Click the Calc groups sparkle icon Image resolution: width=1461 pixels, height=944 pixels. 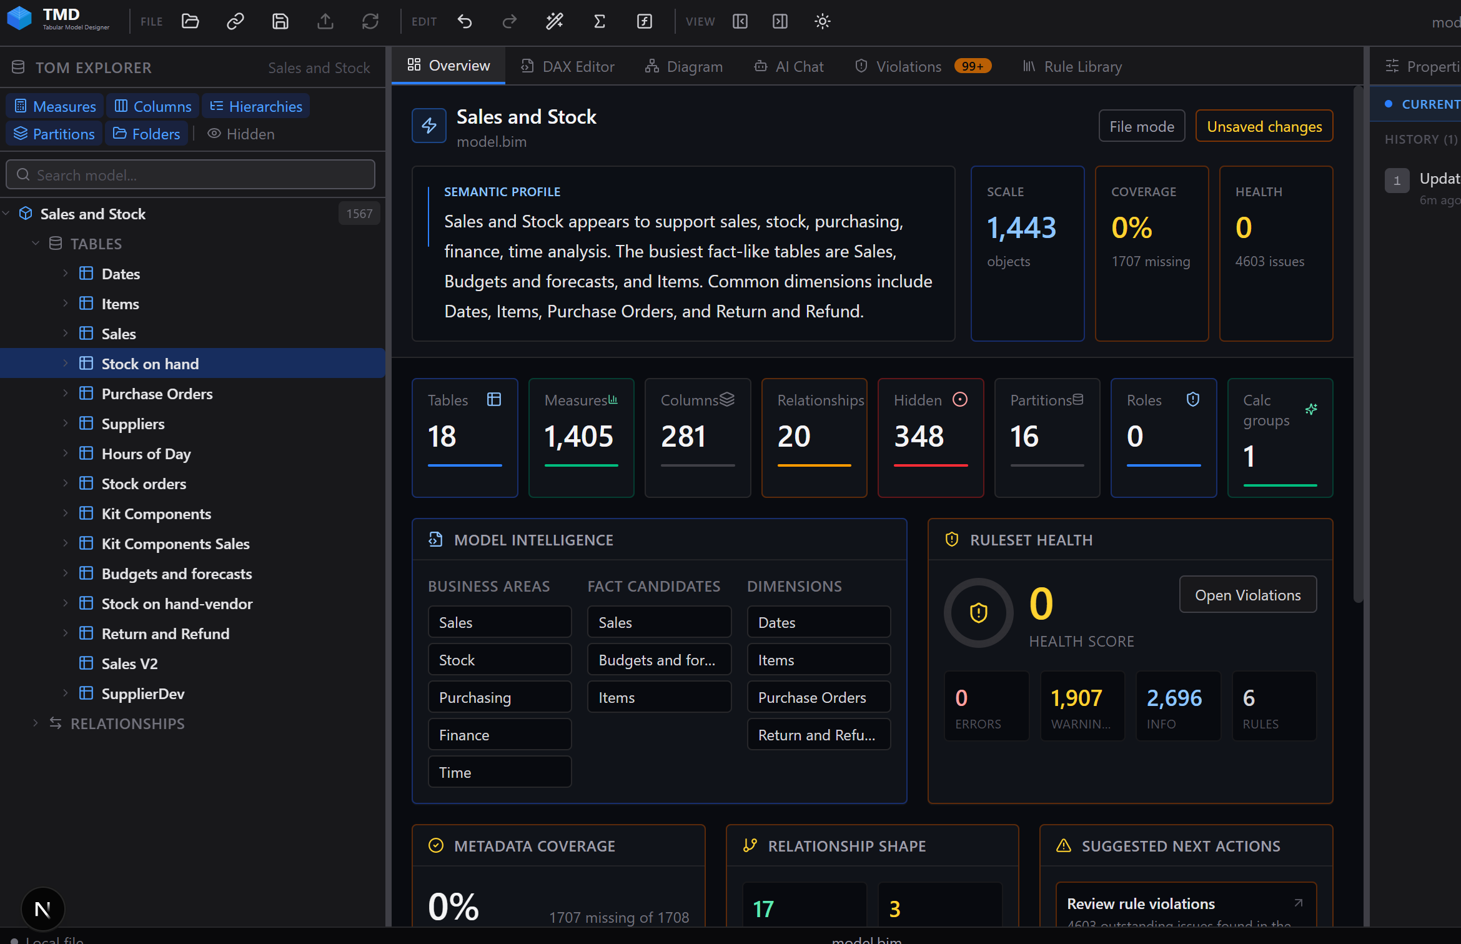[x=1311, y=409]
